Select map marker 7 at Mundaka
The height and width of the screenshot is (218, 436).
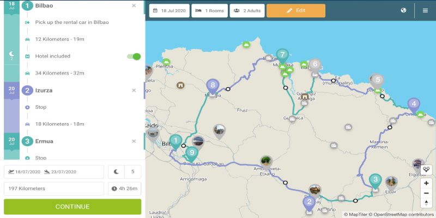[x=282, y=57]
